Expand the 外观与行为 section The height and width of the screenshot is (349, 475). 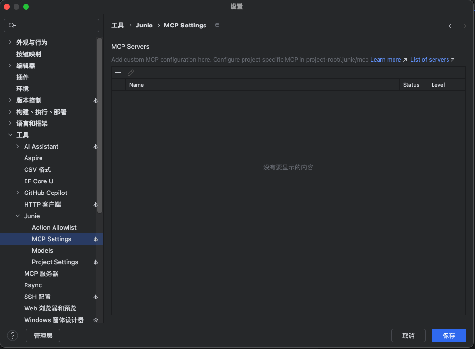click(x=10, y=42)
